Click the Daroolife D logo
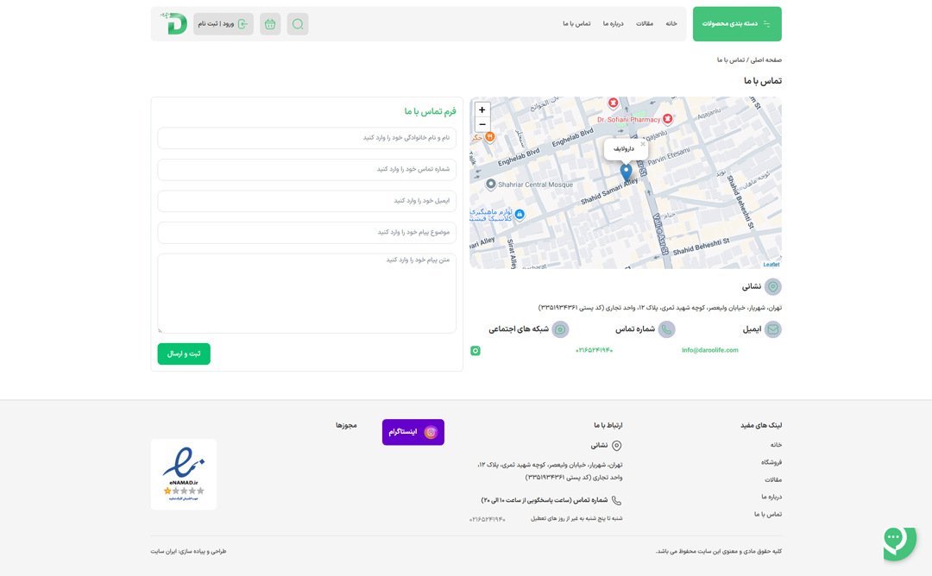 [x=173, y=24]
